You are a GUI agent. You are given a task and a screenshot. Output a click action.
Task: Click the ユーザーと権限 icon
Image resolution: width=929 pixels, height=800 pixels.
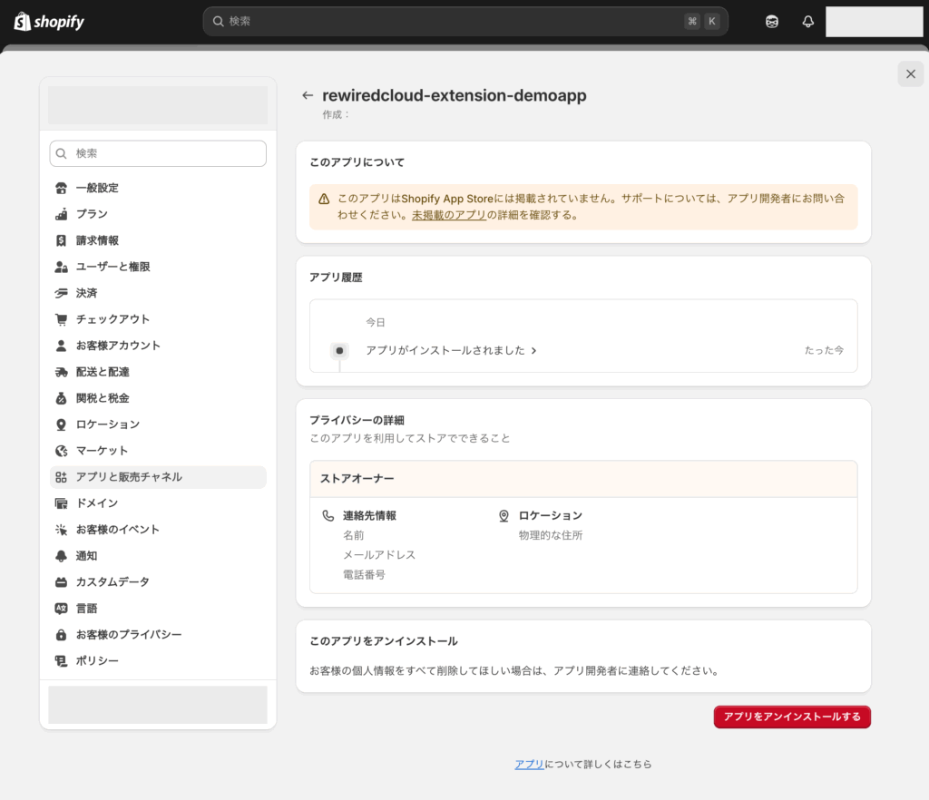pos(61,267)
